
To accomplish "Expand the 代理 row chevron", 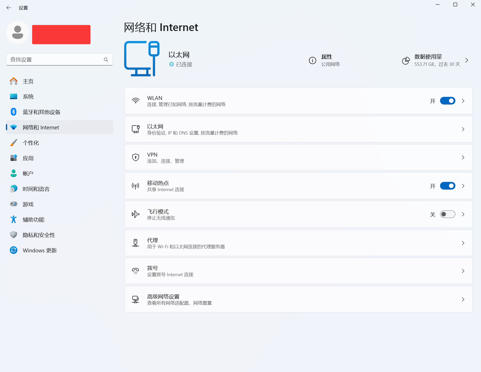I will 463,243.
